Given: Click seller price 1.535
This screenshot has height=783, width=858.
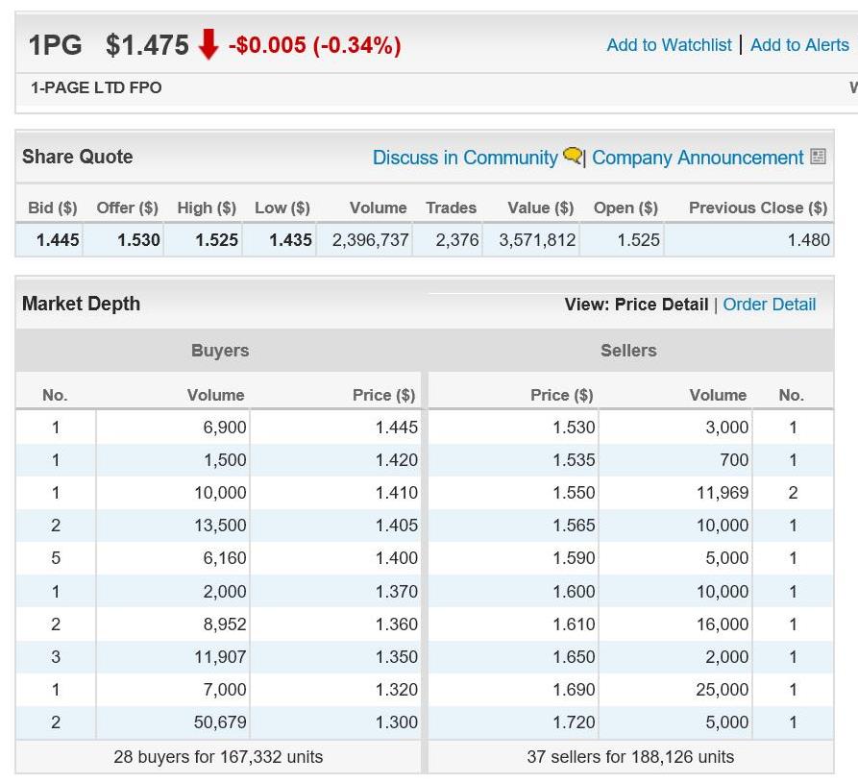Looking at the screenshot, I should point(574,459).
